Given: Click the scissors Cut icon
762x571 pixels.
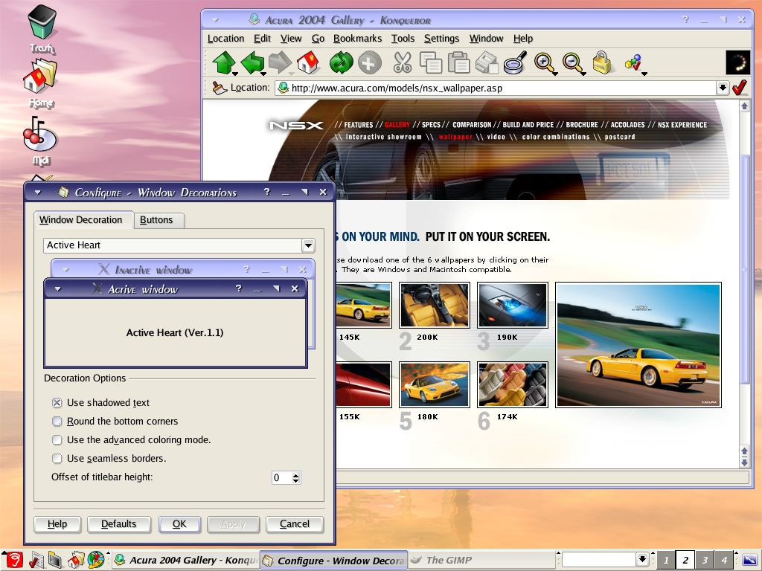Looking at the screenshot, I should [403, 63].
